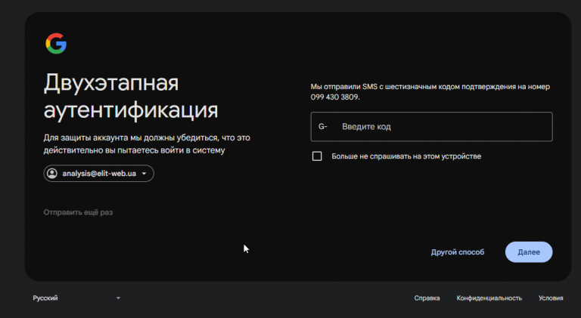This screenshot has width=581, height=318.
Task: Open the 'Русский' language dropdown
Action: pos(76,298)
